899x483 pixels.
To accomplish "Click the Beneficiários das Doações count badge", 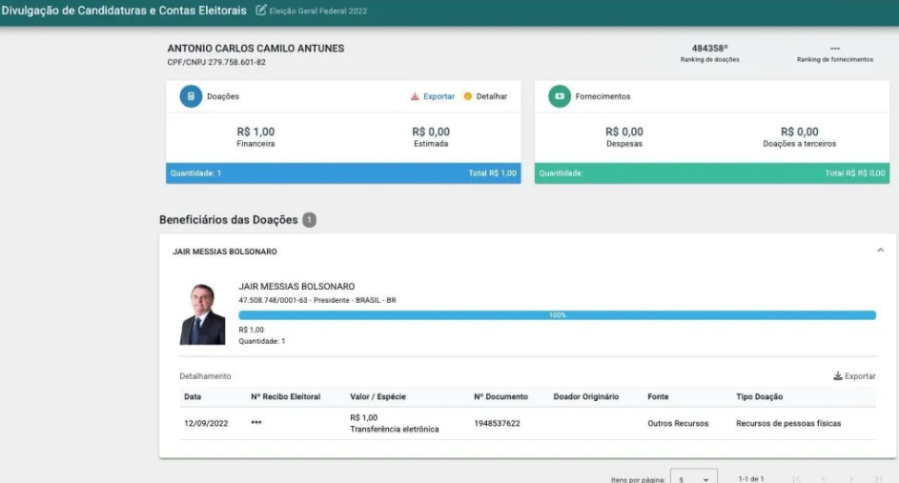I will point(309,219).
